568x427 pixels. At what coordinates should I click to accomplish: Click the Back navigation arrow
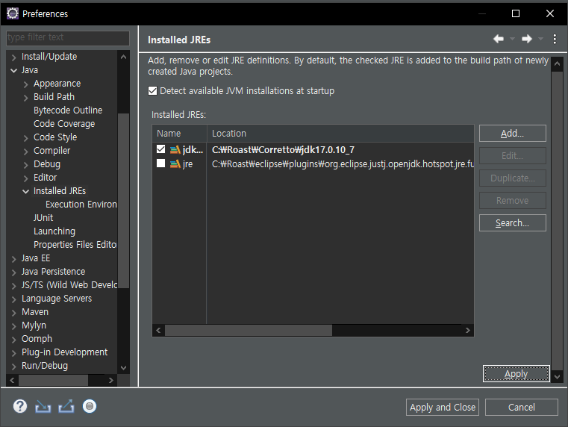(499, 39)
